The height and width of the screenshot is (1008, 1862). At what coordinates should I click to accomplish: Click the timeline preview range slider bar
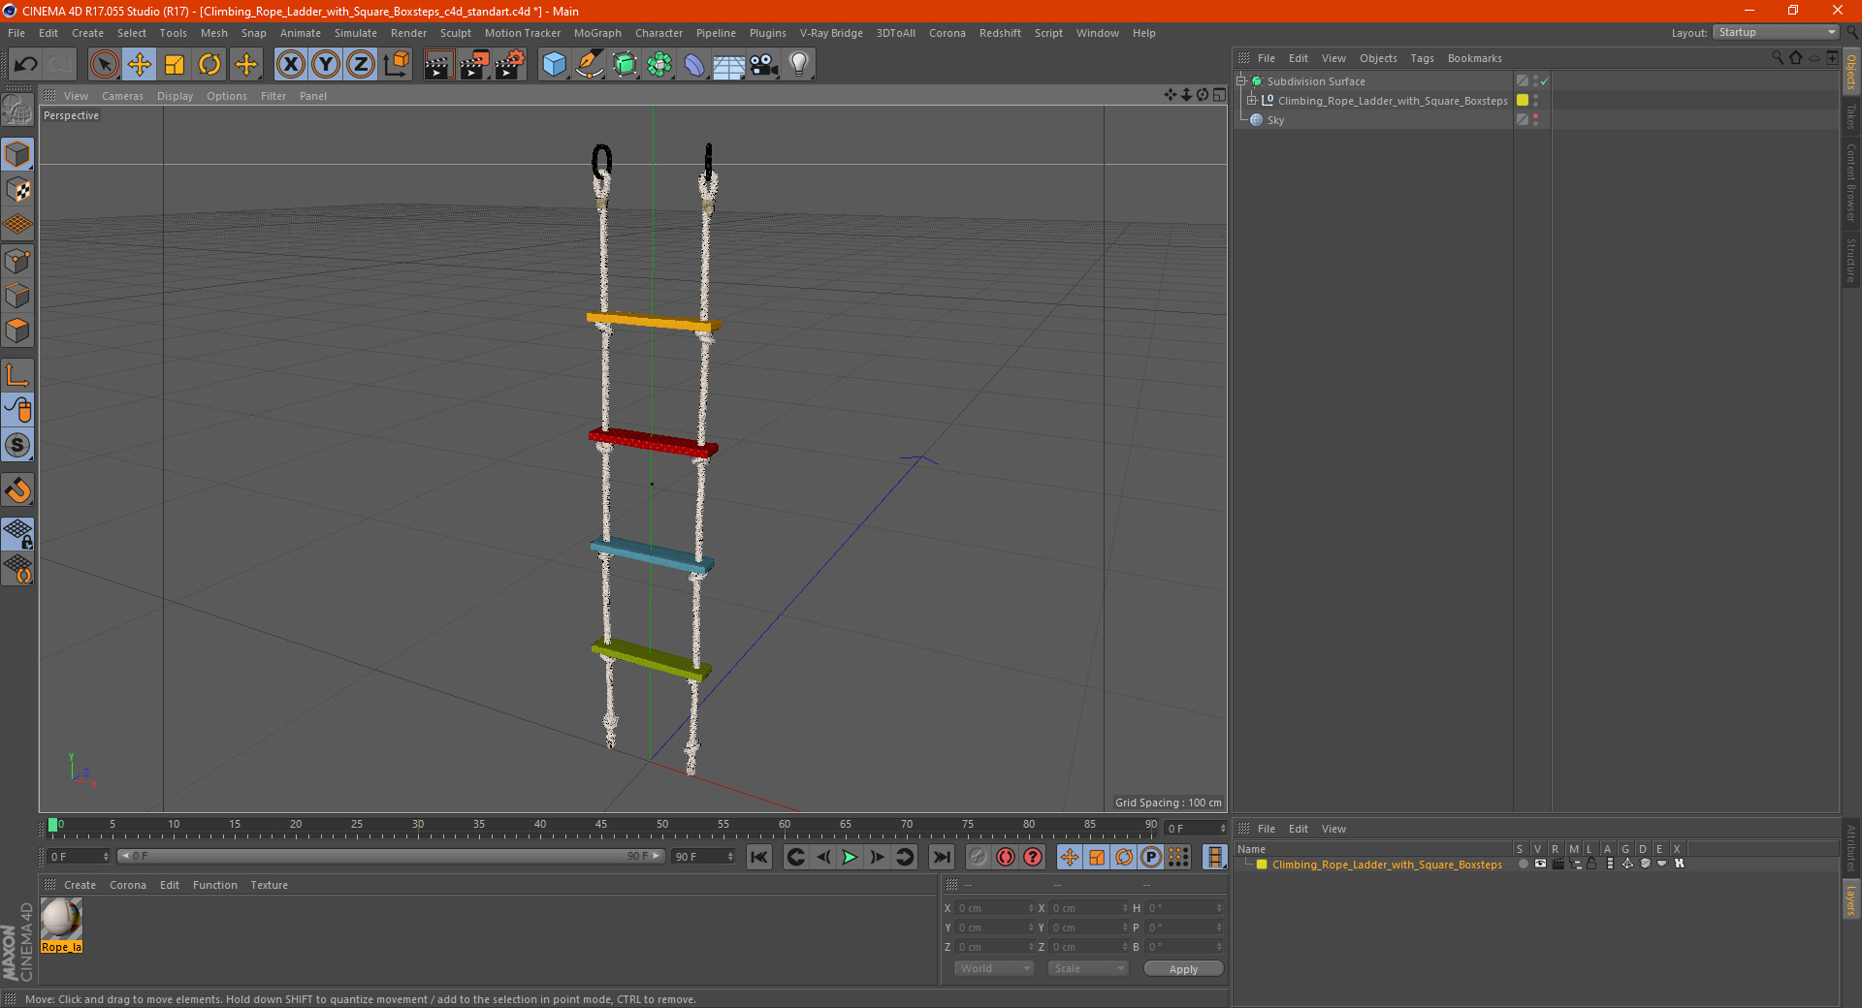[390, 857]
